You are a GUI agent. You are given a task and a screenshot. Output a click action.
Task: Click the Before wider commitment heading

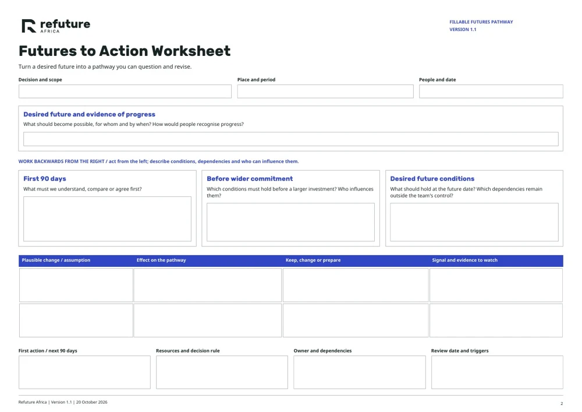pos(250,179)
